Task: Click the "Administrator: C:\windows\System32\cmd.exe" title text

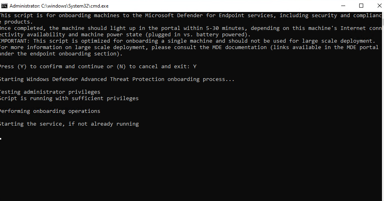Action: tap(59, 6)
